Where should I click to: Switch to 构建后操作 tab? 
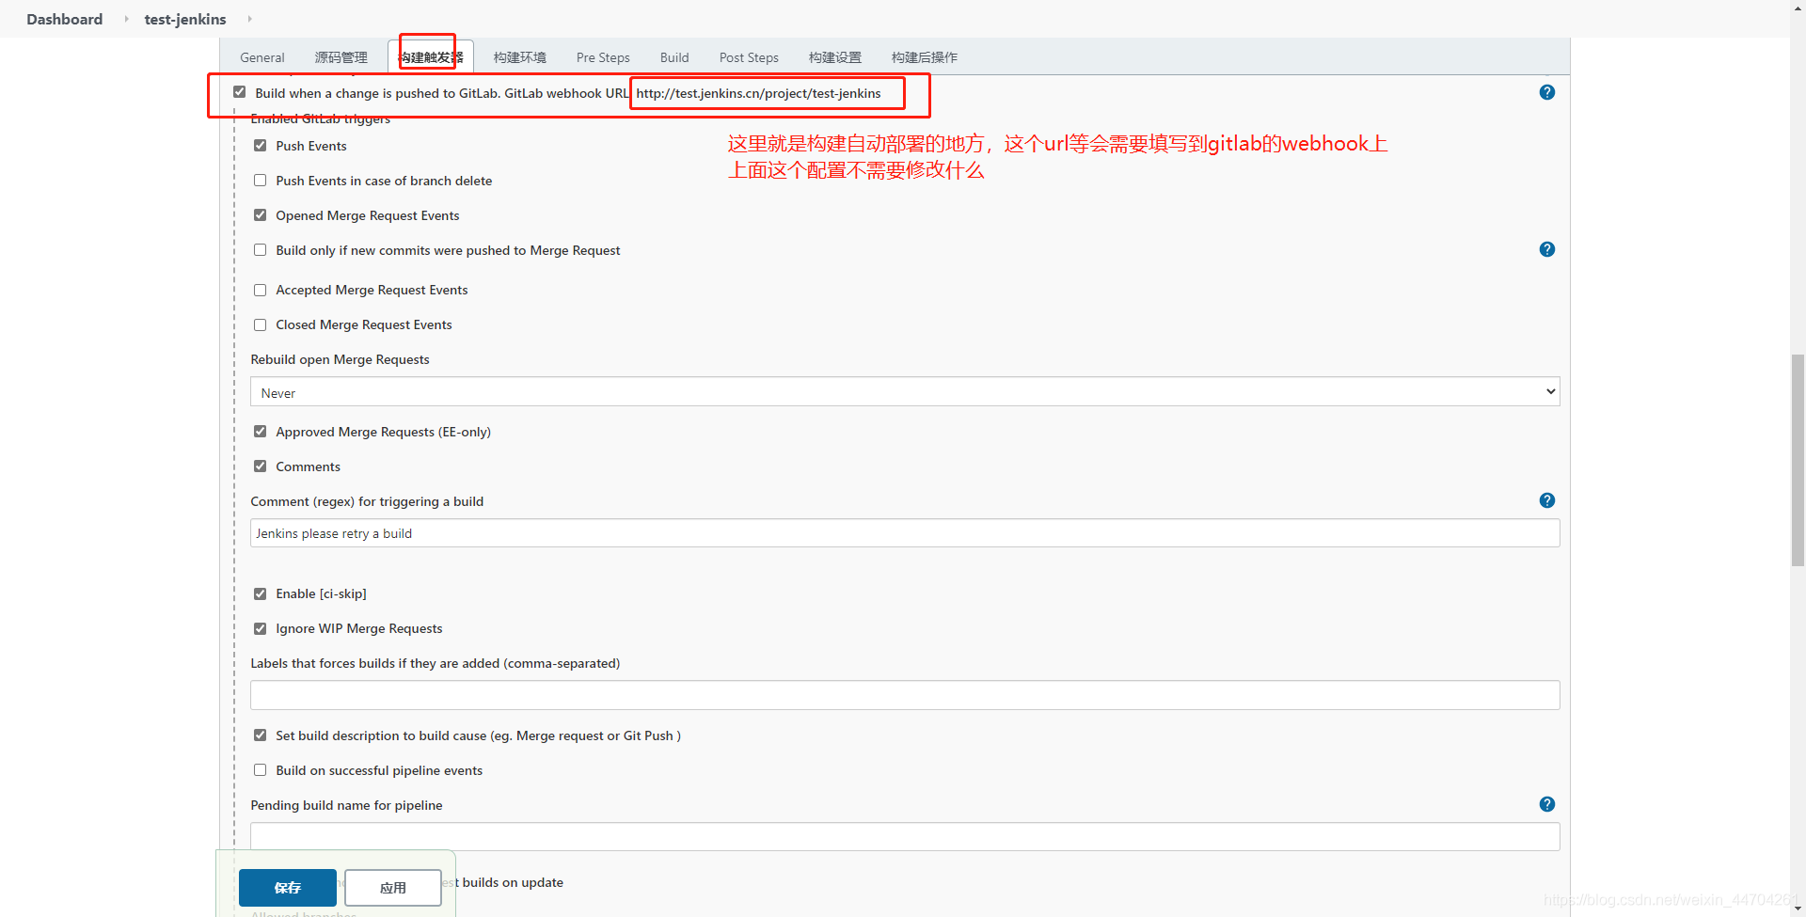[925, 57]
